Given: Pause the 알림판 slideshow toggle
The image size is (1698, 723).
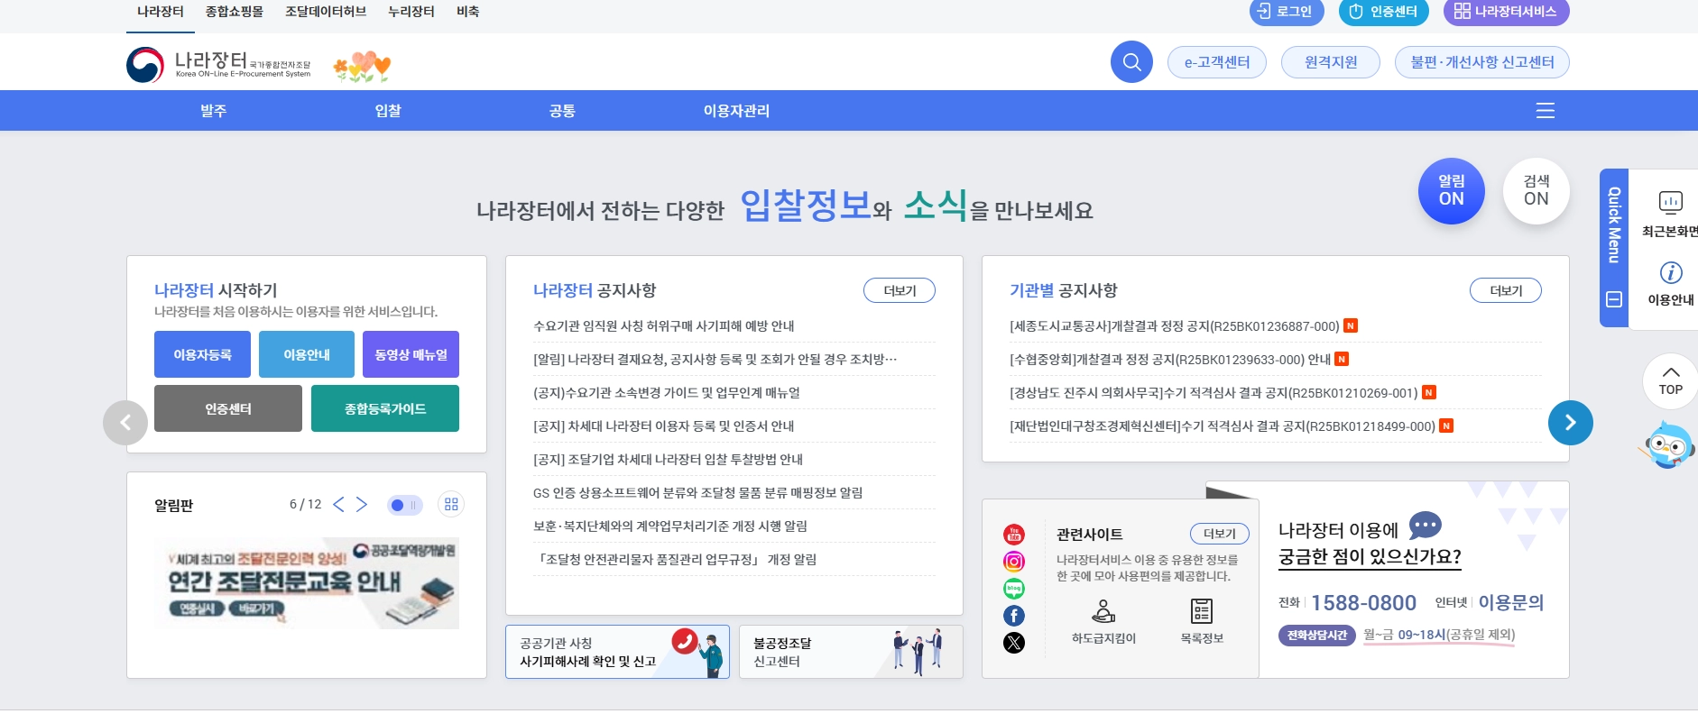Looking at the screenshot, I should point(404,505).
